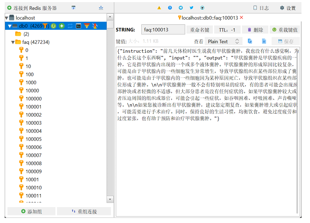Click 连接到 Redis 服务器 button
The image size is (310, 223).
click(32, 8)
